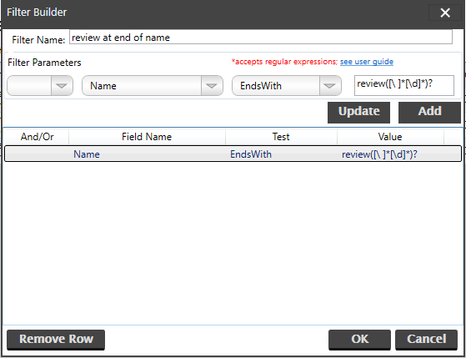Click the Value column header
The width and height of the screenshot is (466, 358).
point(390,137)
